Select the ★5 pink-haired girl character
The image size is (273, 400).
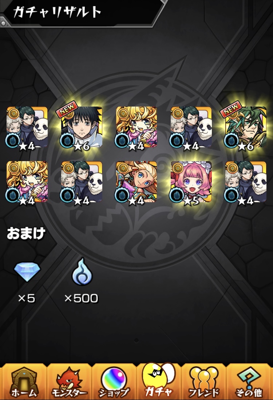(191, 181)
